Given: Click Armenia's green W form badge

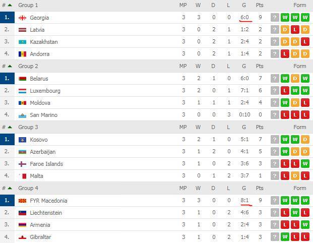Looking at the screenshot, I should (x=305, y=225).
